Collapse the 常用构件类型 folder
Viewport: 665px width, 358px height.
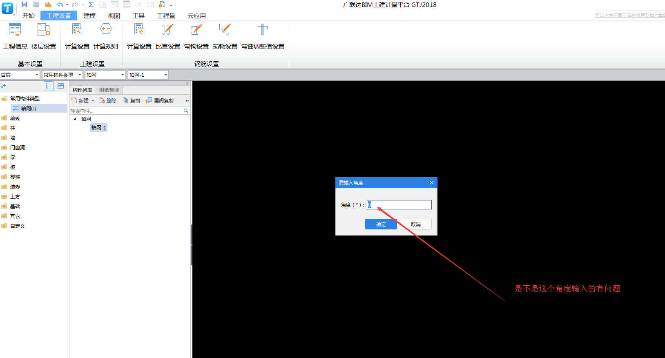(x=4, y=98)
